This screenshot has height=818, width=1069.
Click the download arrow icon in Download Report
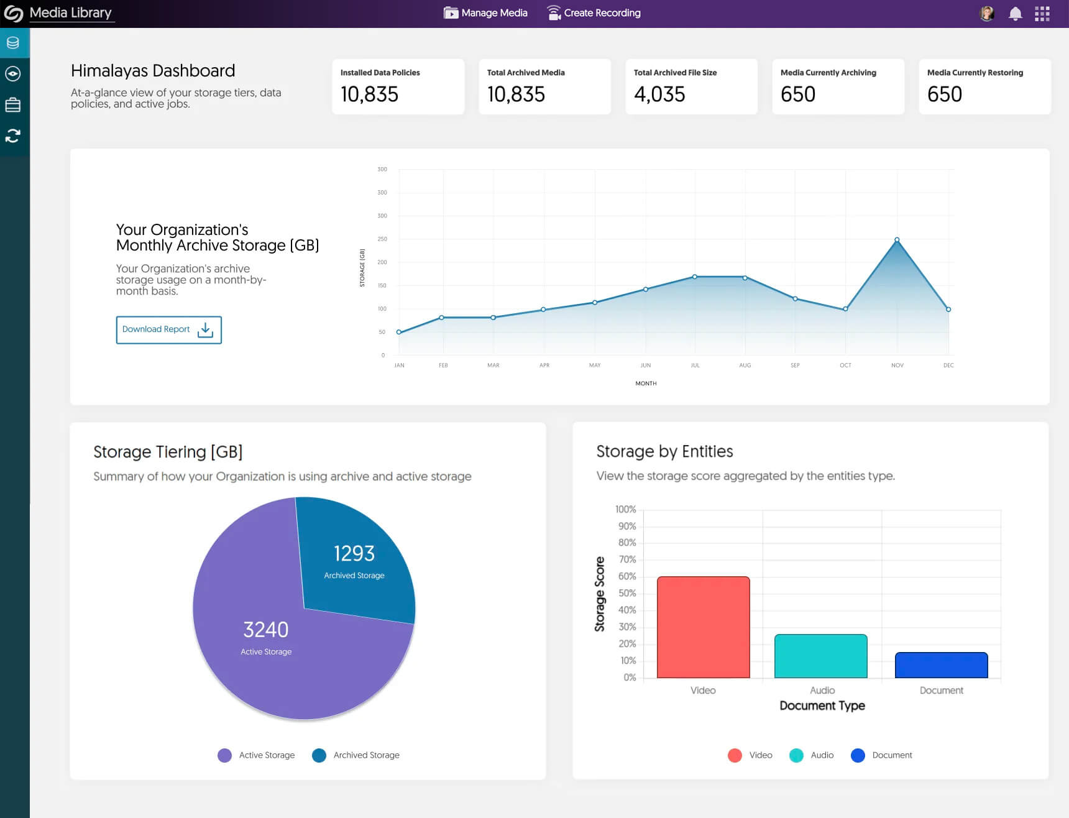pos(205,330)
